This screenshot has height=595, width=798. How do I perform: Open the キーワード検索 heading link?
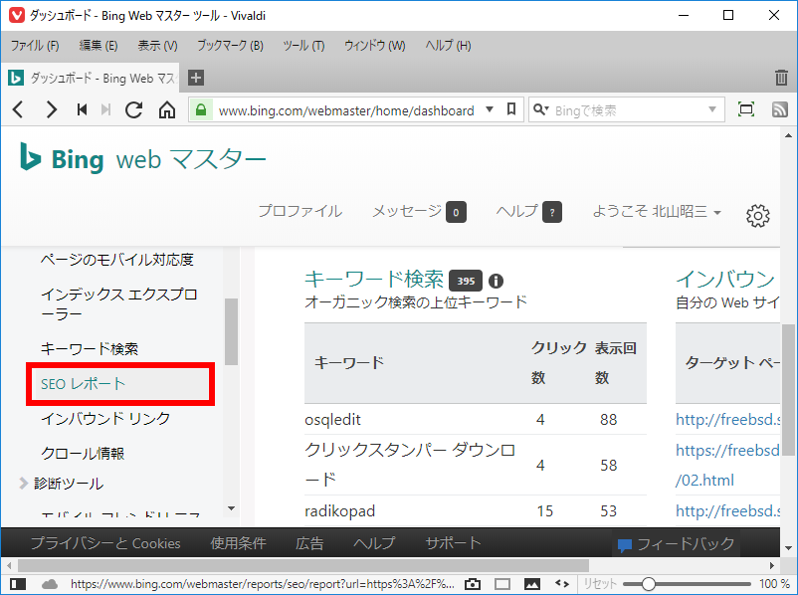coord(373,280)
